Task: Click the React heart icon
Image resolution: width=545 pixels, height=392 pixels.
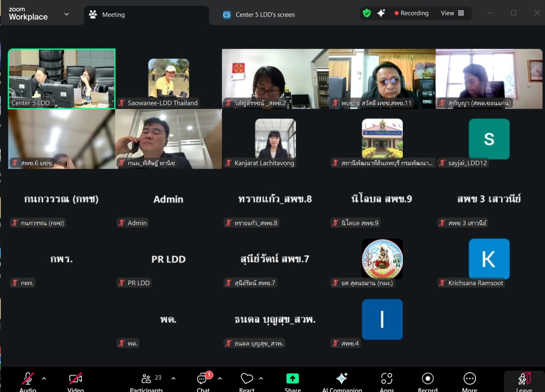Action: 247,379
